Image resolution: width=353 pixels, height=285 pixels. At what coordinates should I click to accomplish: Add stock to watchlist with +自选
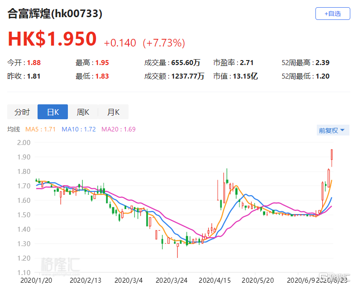pyautogui.click(x=333, y=14)
